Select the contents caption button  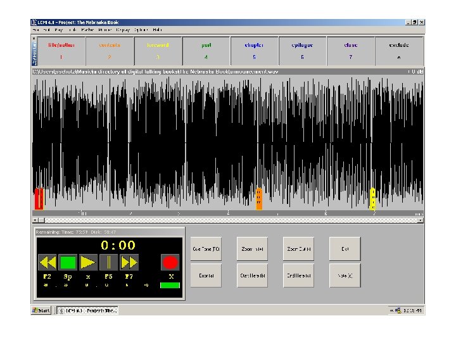click(110, 51)
